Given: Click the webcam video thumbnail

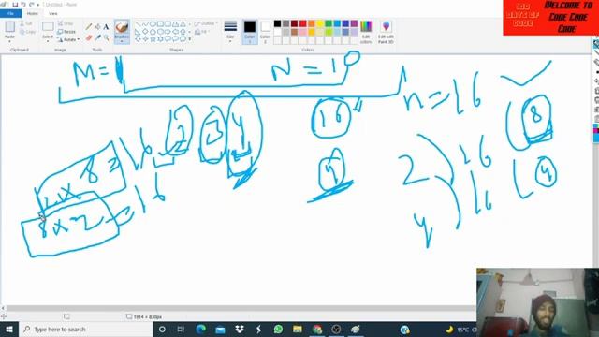Looking at the screenshot, I should pyautogui.click(x=537, y=302).
